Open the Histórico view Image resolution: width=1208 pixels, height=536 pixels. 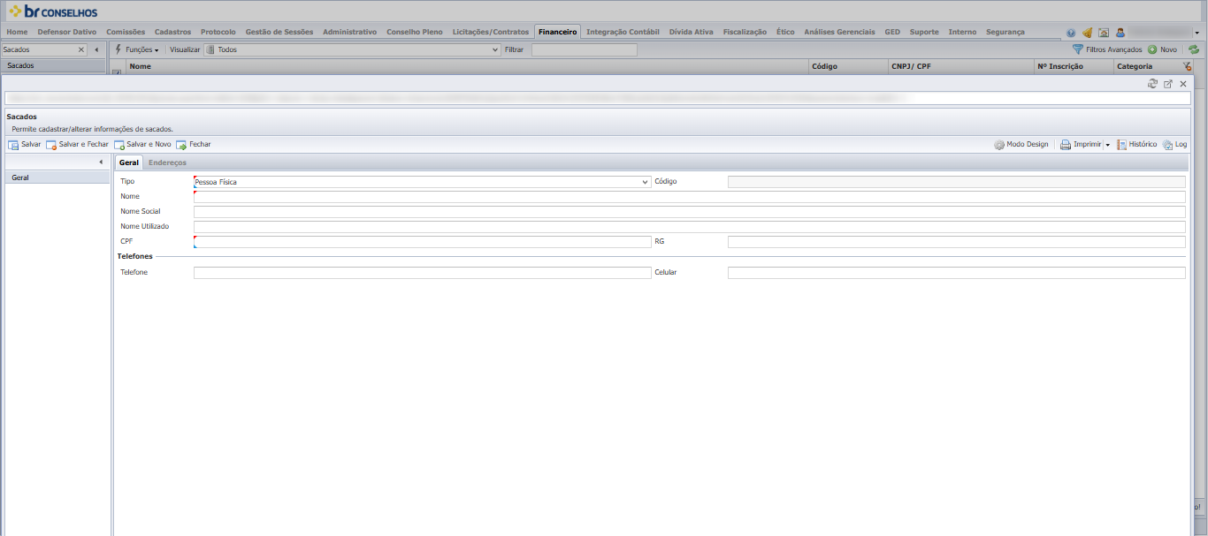1136,145
